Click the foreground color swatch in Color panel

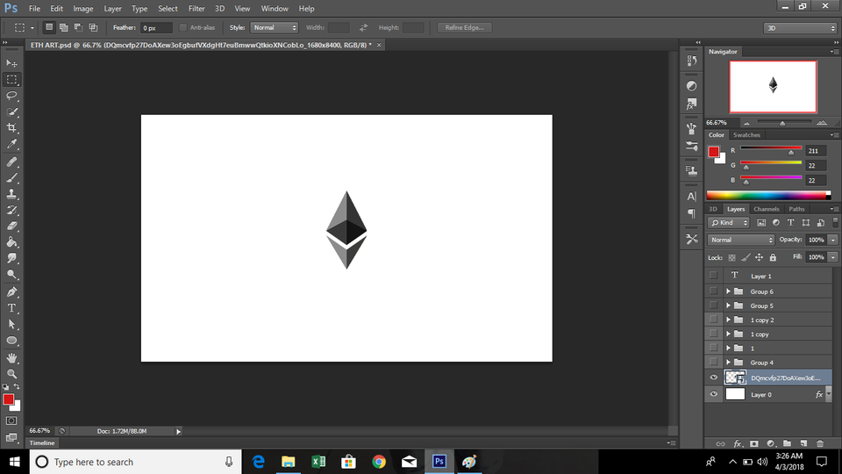pos(714,152)
